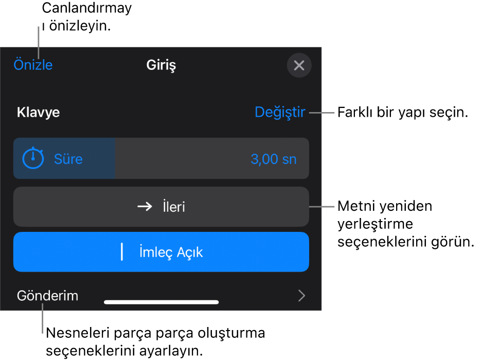Tap the İmleç Açık text label
Viewport: 482px width, 364px height.
[171, 252]
